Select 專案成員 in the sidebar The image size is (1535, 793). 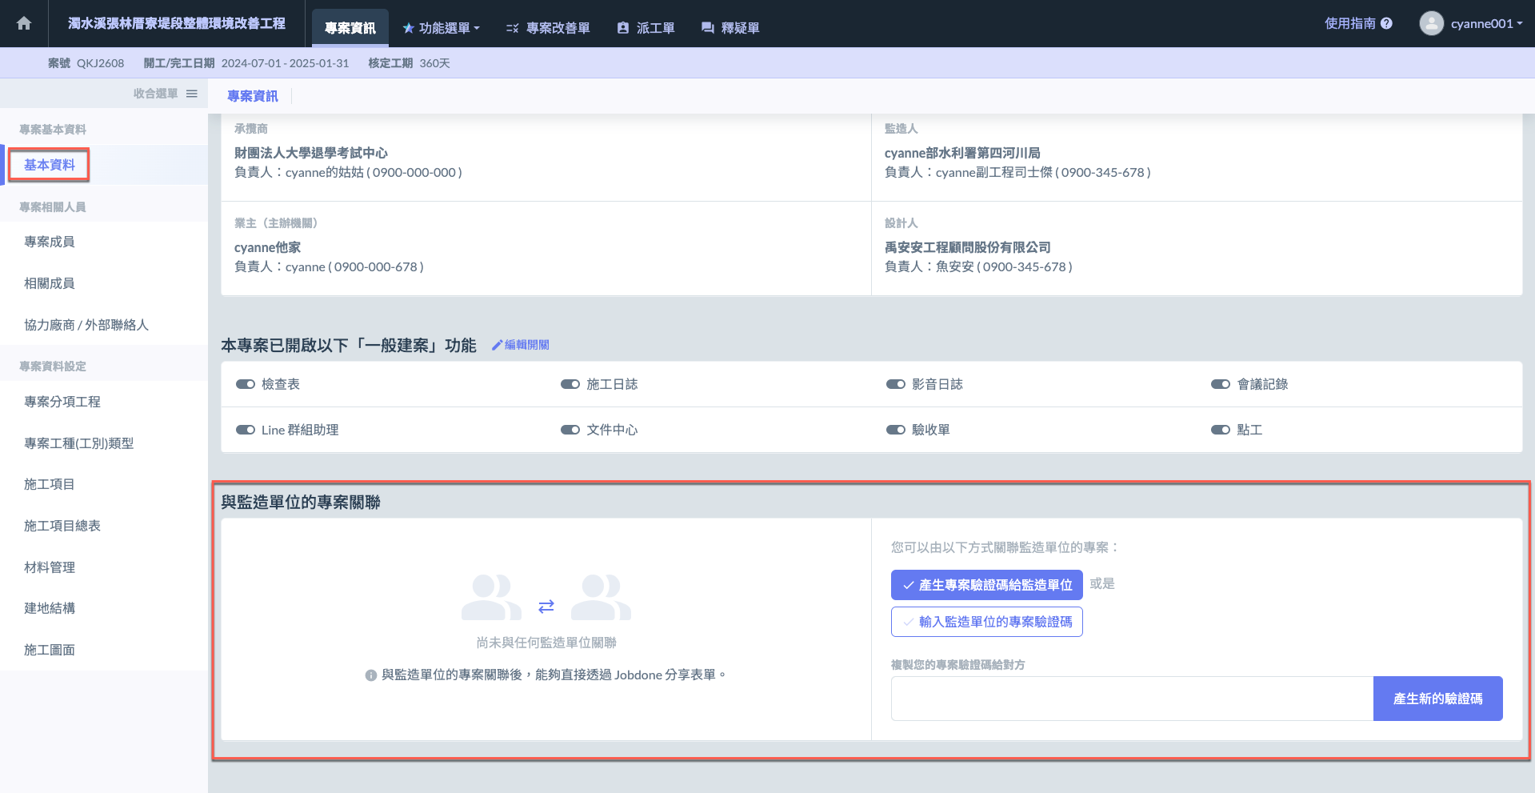[50, 242]
